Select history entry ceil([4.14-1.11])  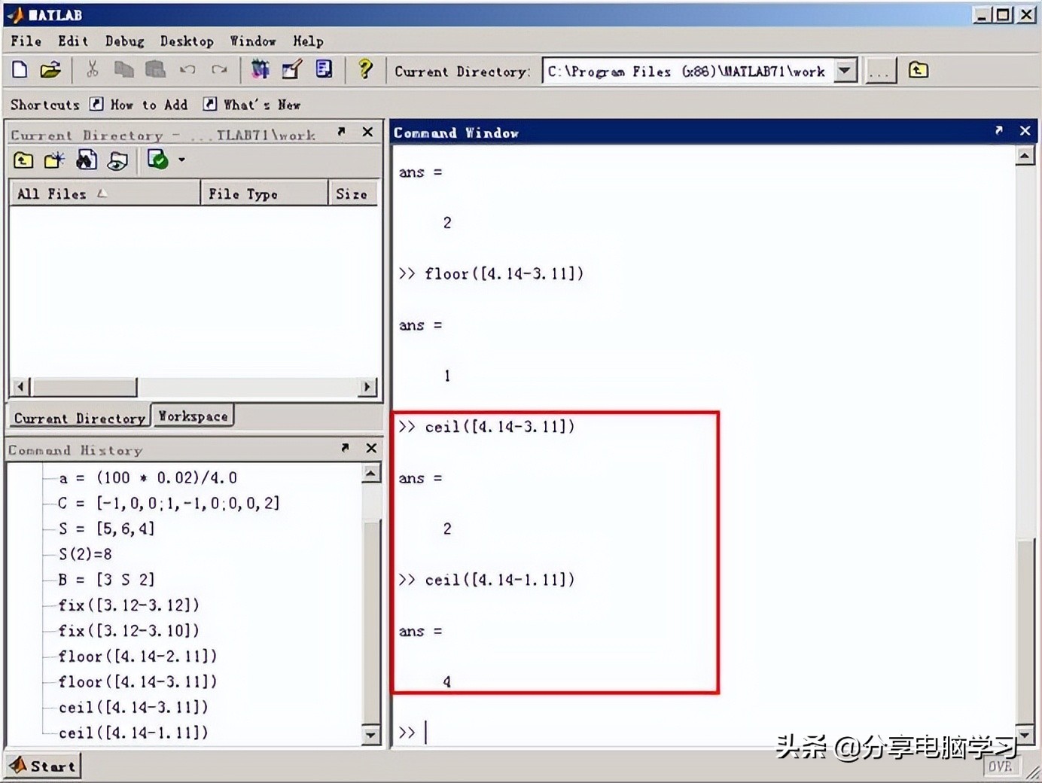pos(133,733)
